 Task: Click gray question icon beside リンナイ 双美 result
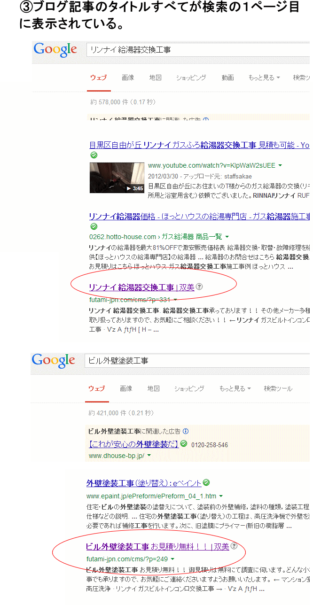199,287
